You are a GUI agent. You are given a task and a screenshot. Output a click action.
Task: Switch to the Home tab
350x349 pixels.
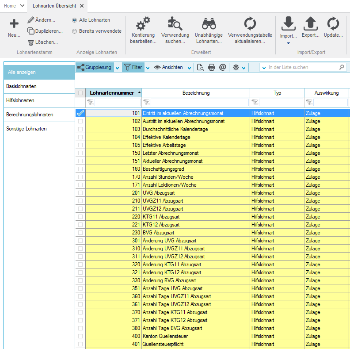(10, 6)
